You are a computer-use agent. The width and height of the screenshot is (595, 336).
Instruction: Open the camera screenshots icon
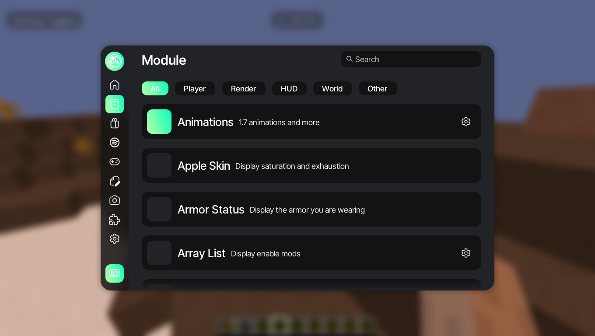(115, 200)
